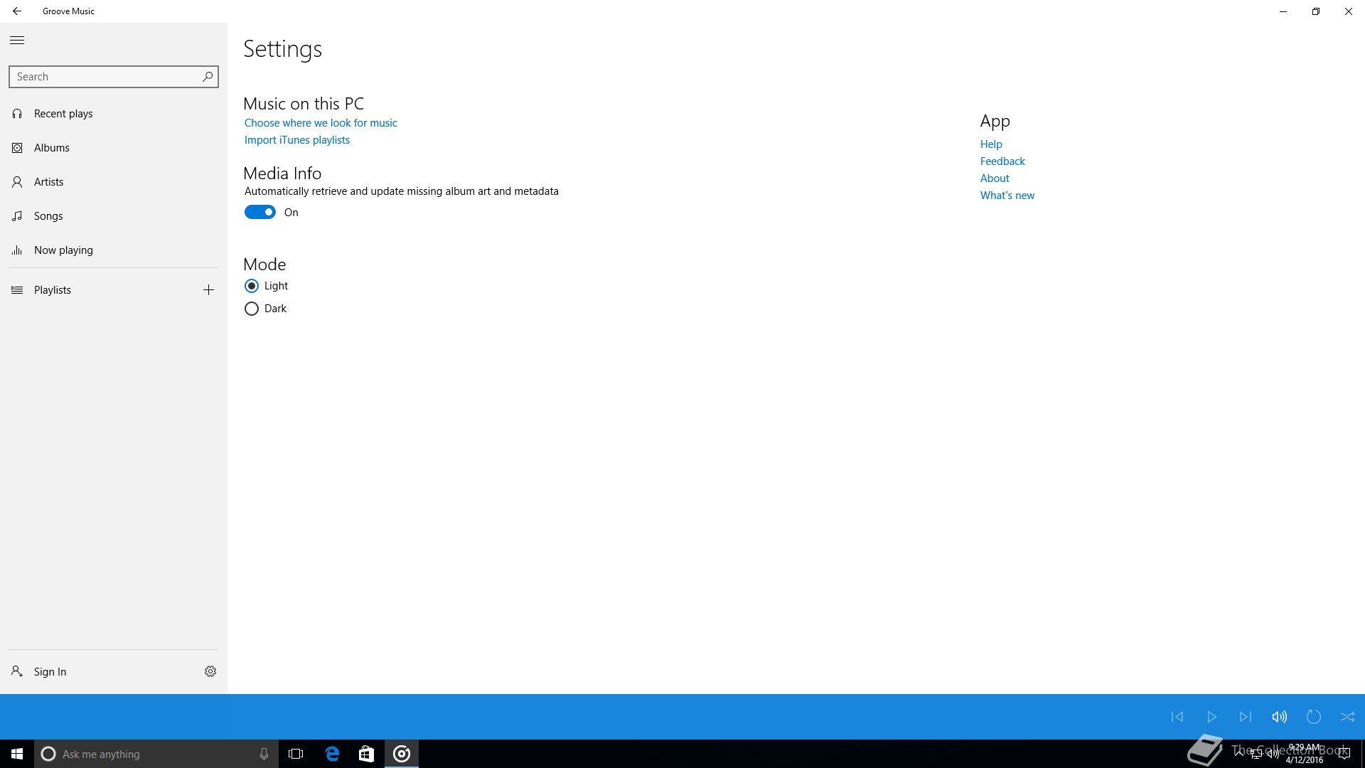Open Windows Start menu
The image size is (1365, 768).
(17, 754)
